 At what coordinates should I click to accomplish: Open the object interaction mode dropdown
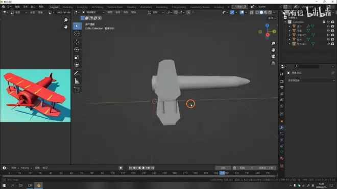click(x=93, y=12)
